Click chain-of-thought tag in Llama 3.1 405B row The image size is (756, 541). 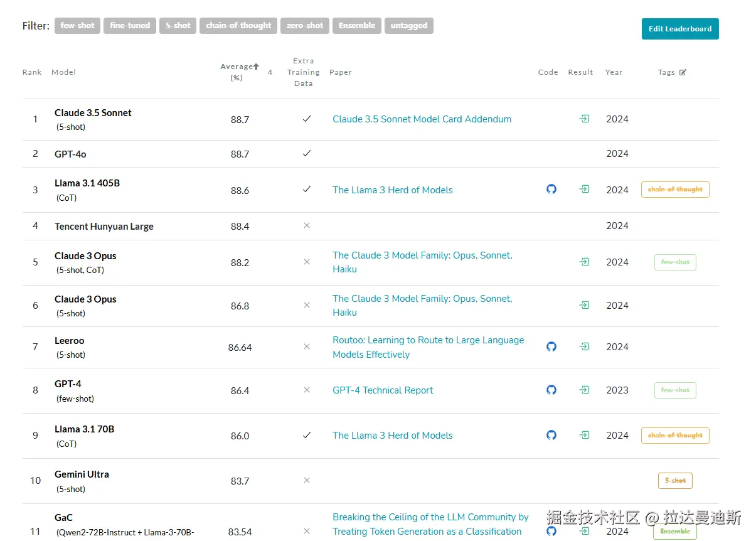coord(675,190)
